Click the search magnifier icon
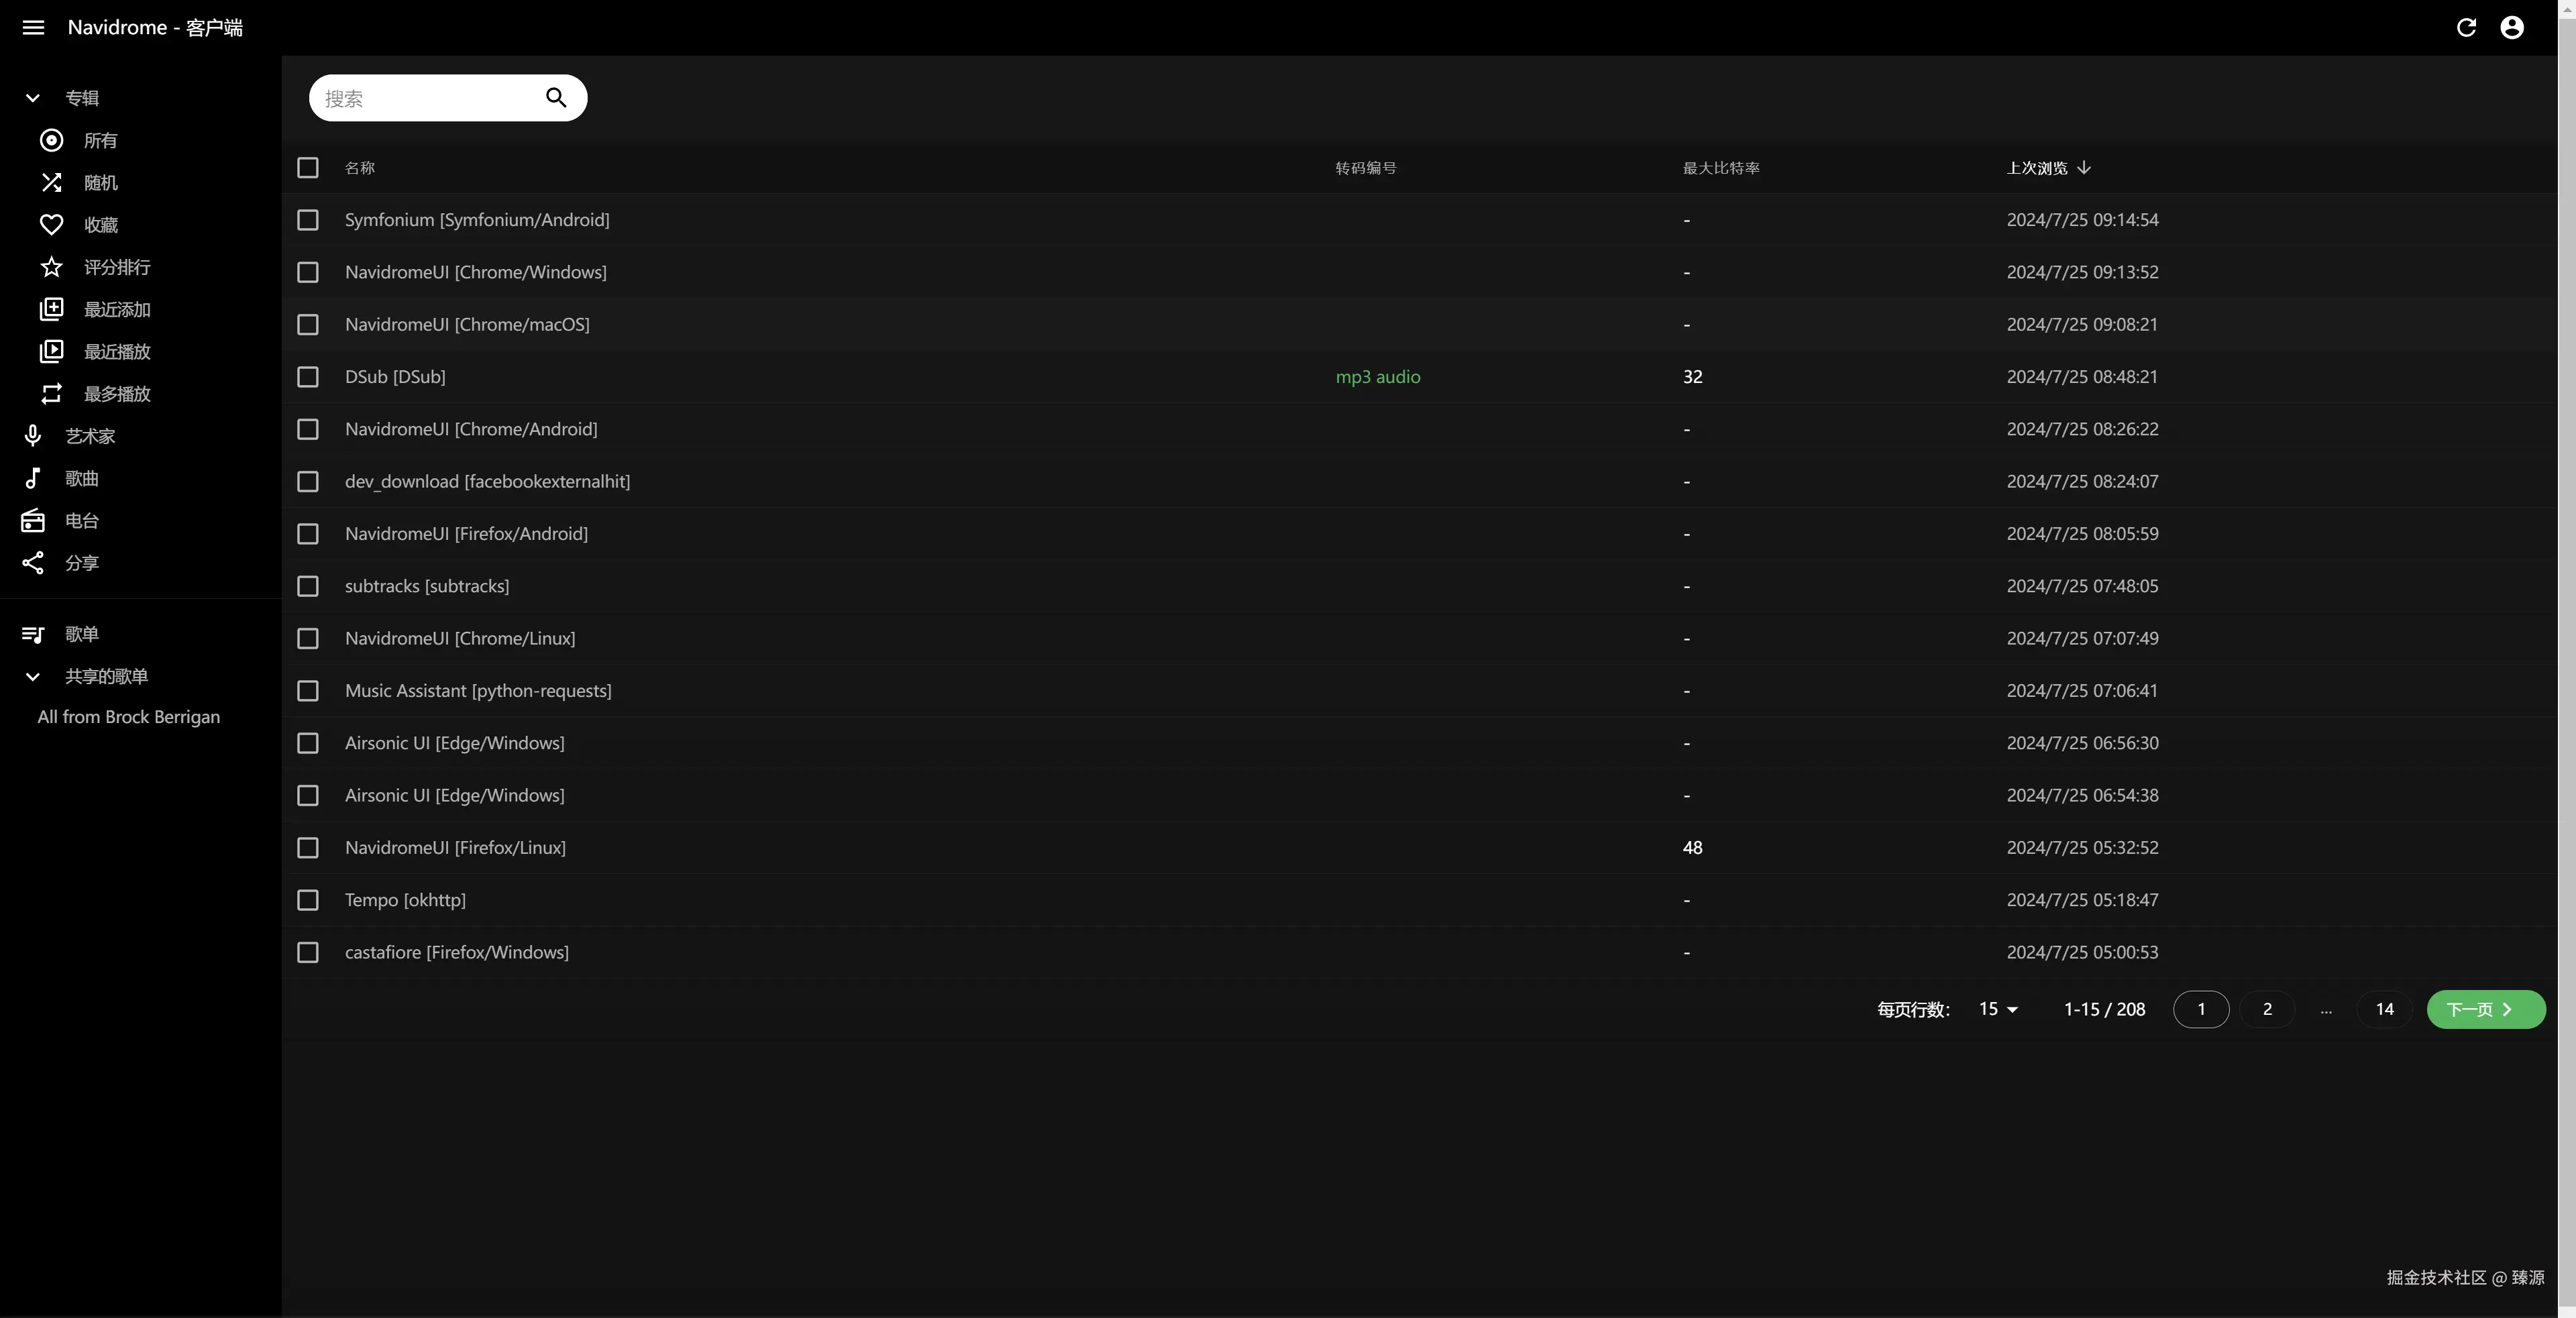The height and width of the screenshot is (1318, 2576). [556, 98]
